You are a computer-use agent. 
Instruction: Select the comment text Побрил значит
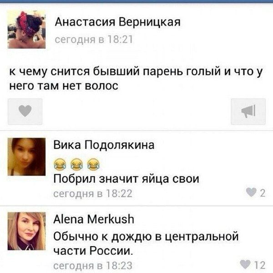coord(126,179)
